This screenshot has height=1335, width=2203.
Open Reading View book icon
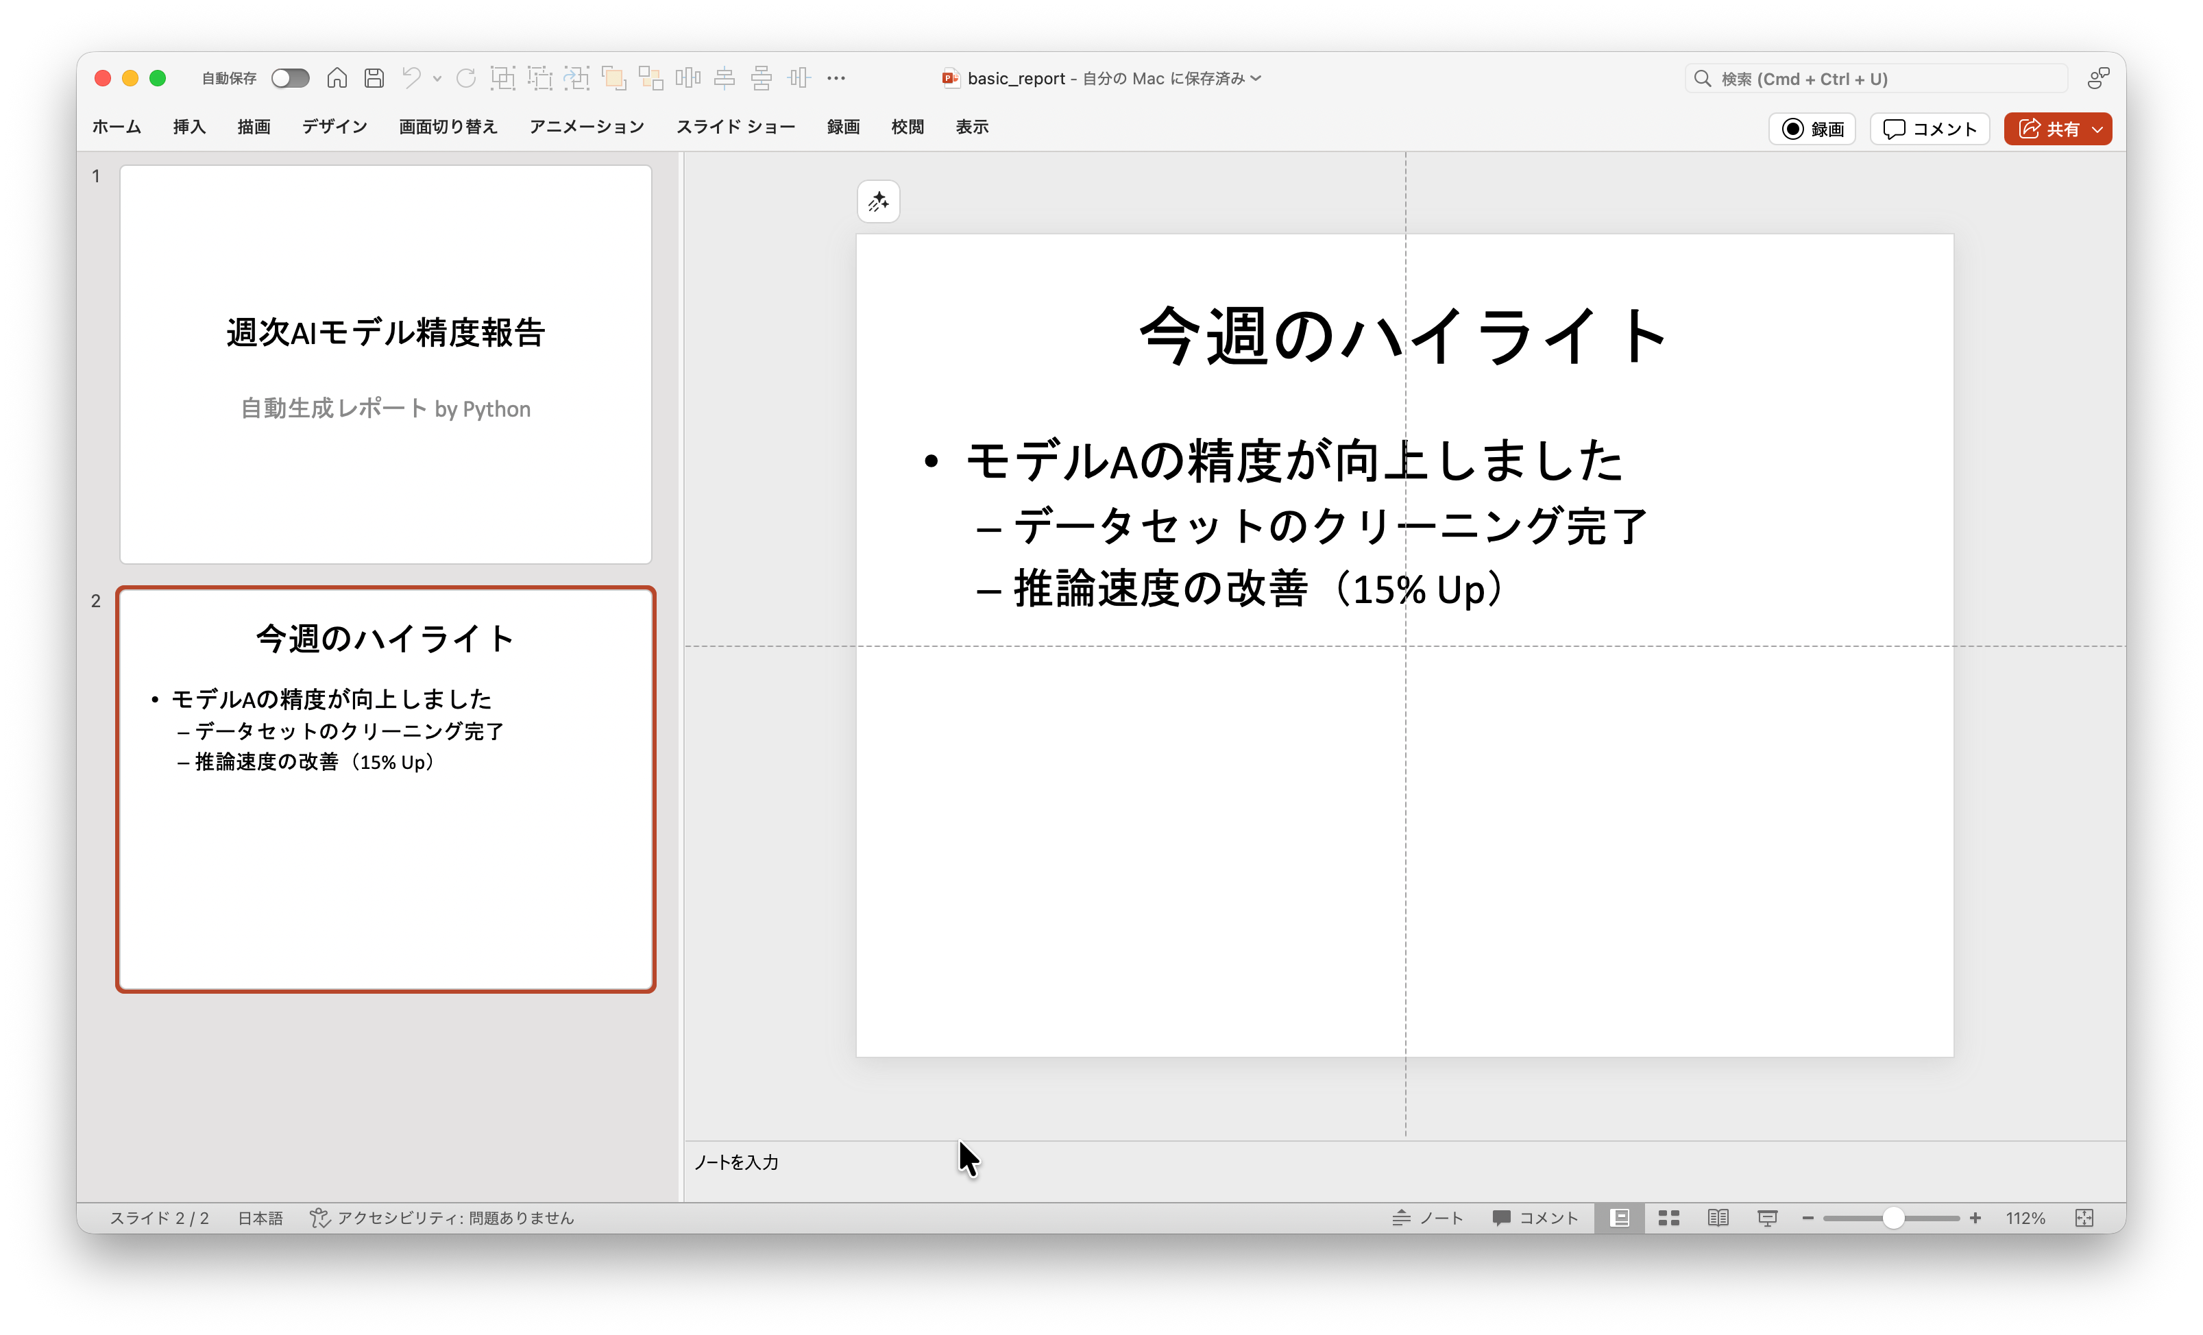click(1718, 1218)
